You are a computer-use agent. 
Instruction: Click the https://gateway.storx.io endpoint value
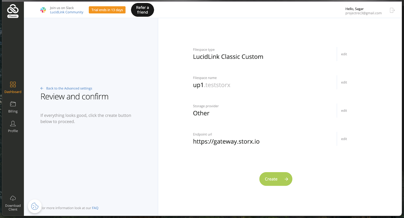226,141
